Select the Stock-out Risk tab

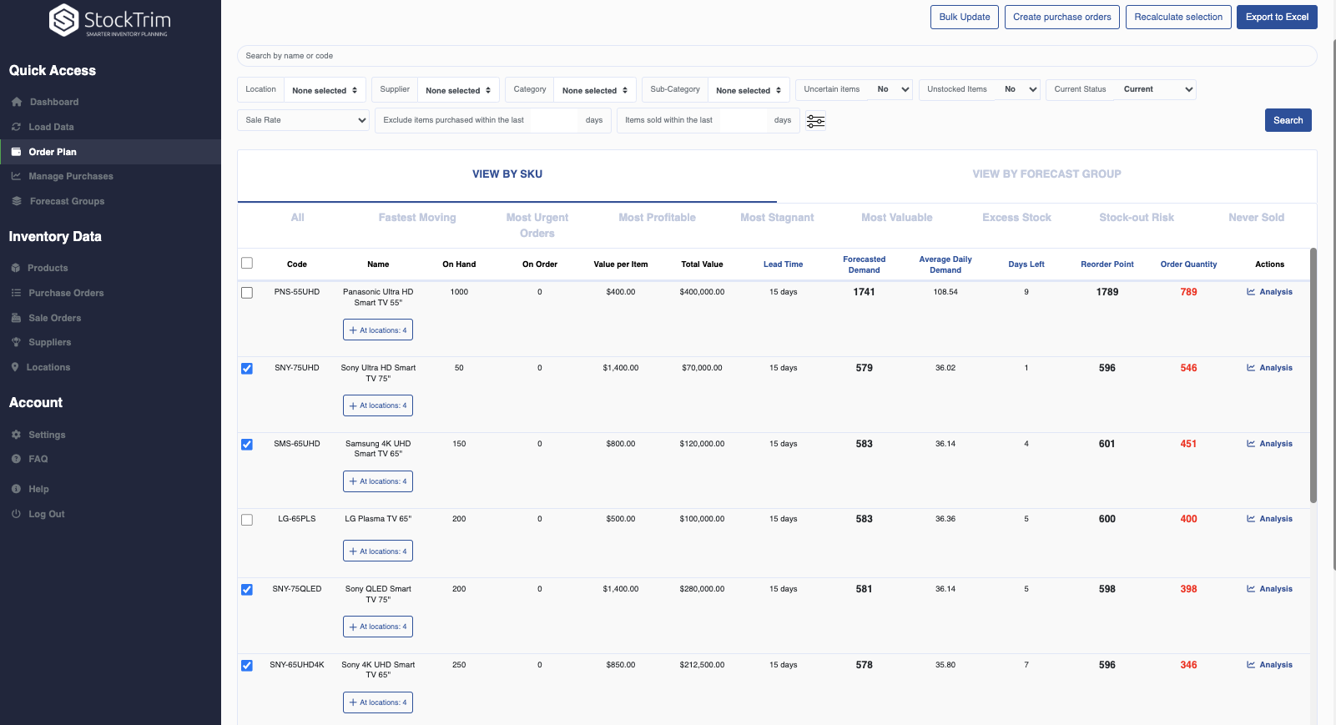coord(1137,218)
